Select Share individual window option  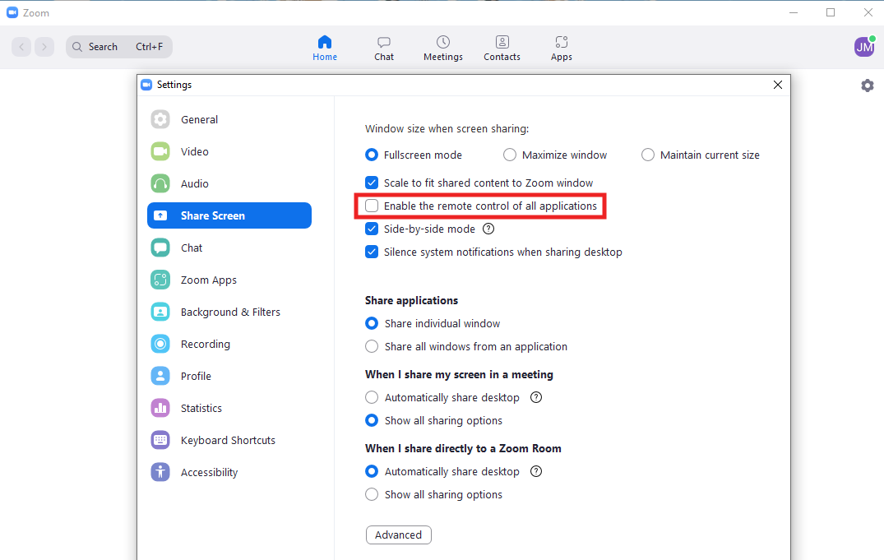point(372,323)
